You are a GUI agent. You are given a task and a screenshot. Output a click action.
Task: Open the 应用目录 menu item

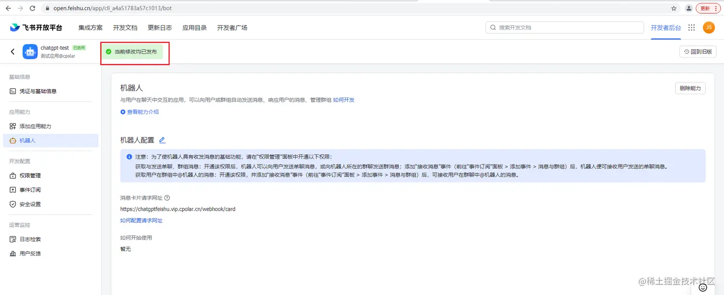point(194,27)
